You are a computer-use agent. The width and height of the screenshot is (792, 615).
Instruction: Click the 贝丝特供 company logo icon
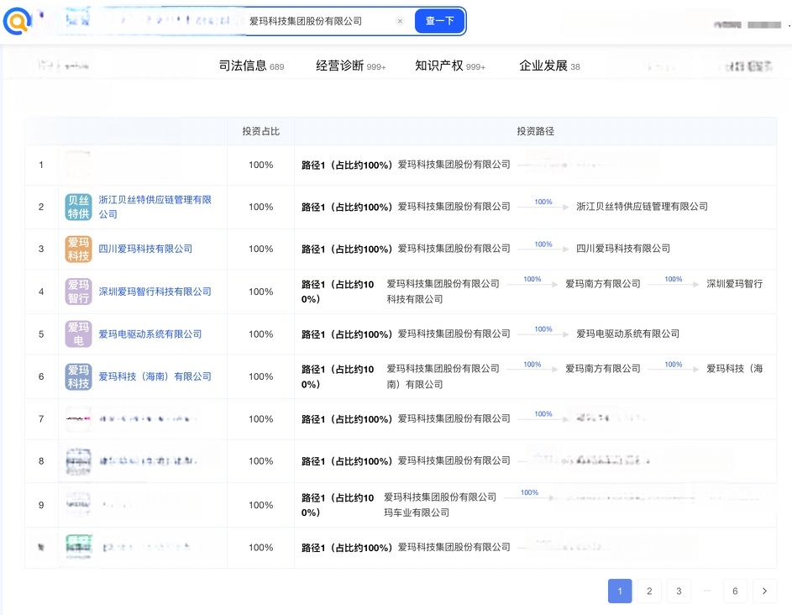tap(78, 207)
